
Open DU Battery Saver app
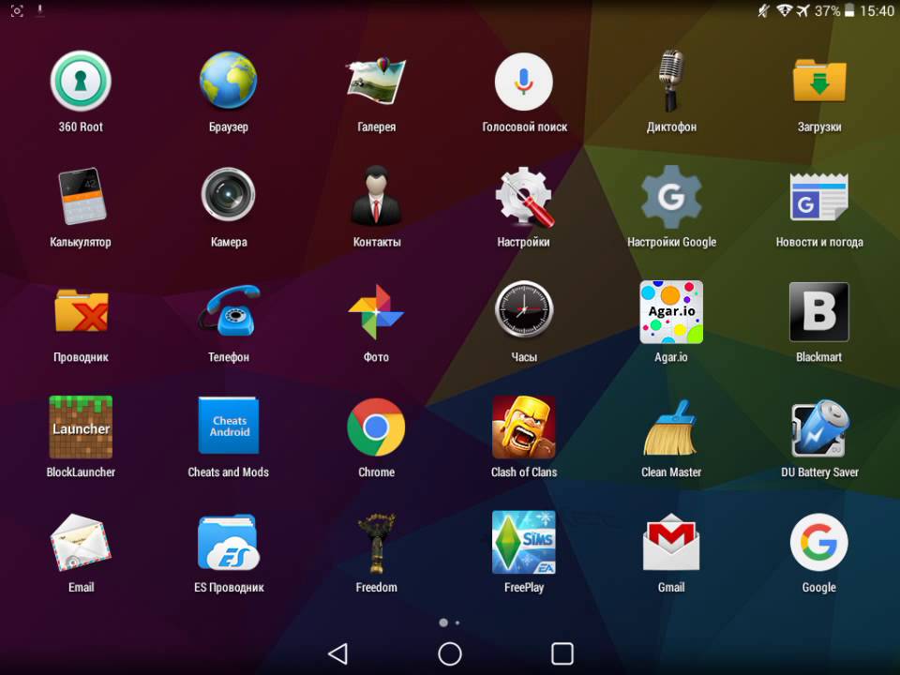tap(819, 427)
